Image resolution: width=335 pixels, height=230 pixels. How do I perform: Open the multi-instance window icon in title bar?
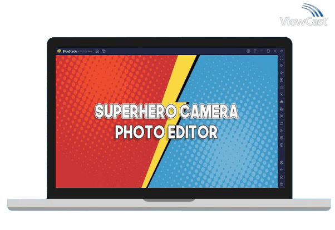coord(104,51)
